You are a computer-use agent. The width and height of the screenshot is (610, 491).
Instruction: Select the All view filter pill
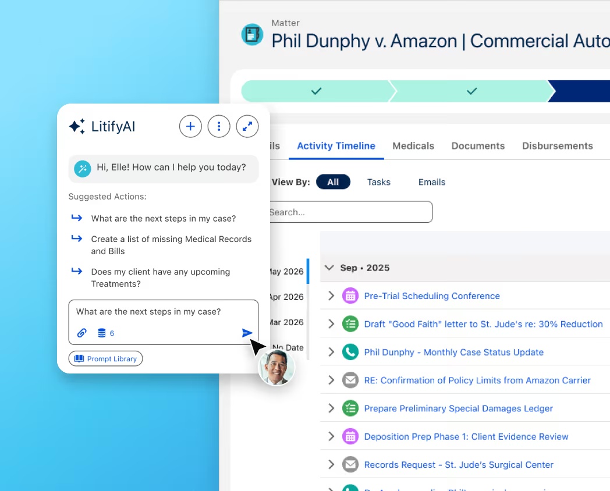333,182
